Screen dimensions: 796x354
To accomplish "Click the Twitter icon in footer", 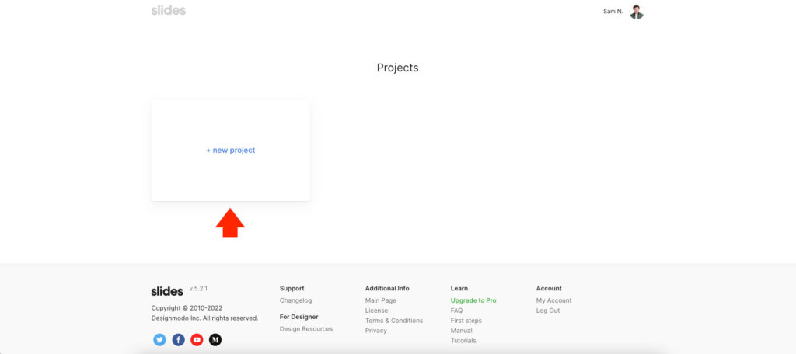I will point(159,339).
